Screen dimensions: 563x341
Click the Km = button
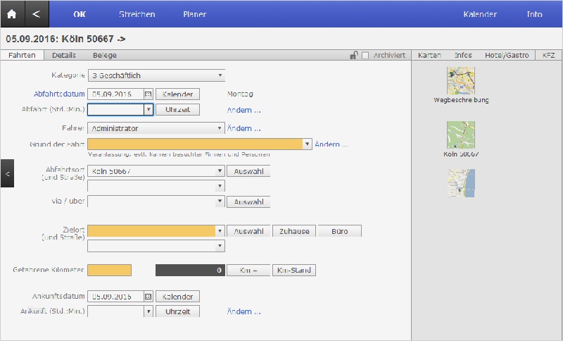pyautogui.click(x=248, y=271)
